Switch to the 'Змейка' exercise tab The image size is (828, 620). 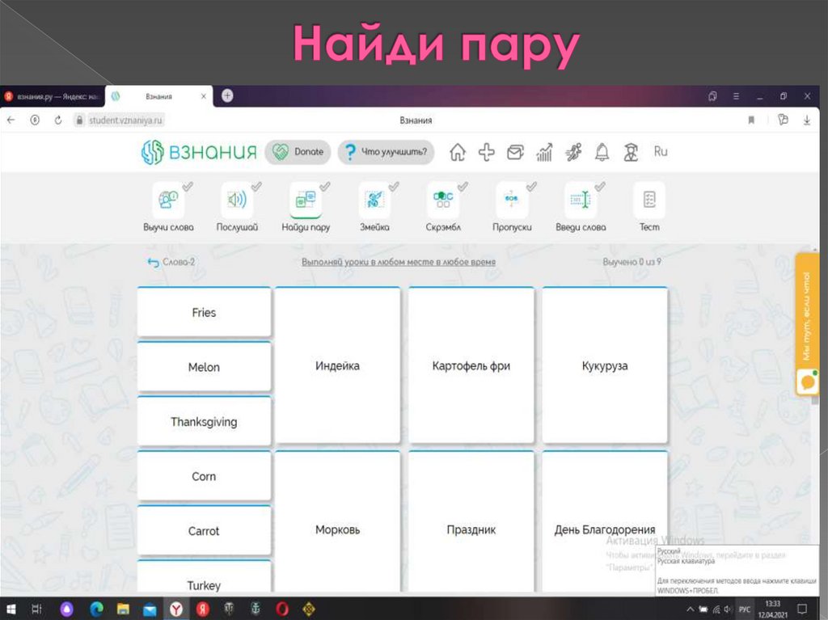pyautogui.click(x=374, y=208)
